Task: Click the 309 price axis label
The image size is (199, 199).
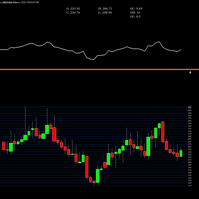Action: 190,137
